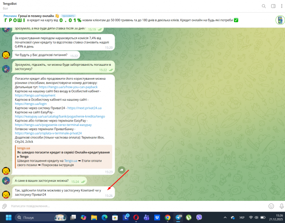Click the bot avatar beside "Чи будуть у Вас" message

point(6,55)
